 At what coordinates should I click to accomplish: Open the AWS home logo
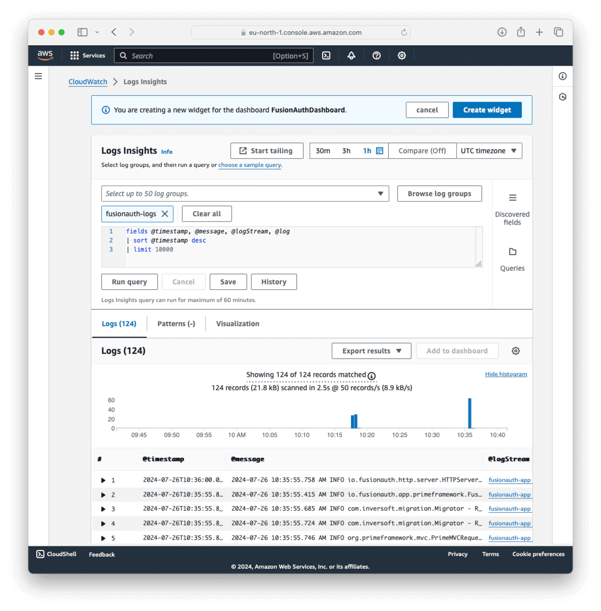(45, 55)
